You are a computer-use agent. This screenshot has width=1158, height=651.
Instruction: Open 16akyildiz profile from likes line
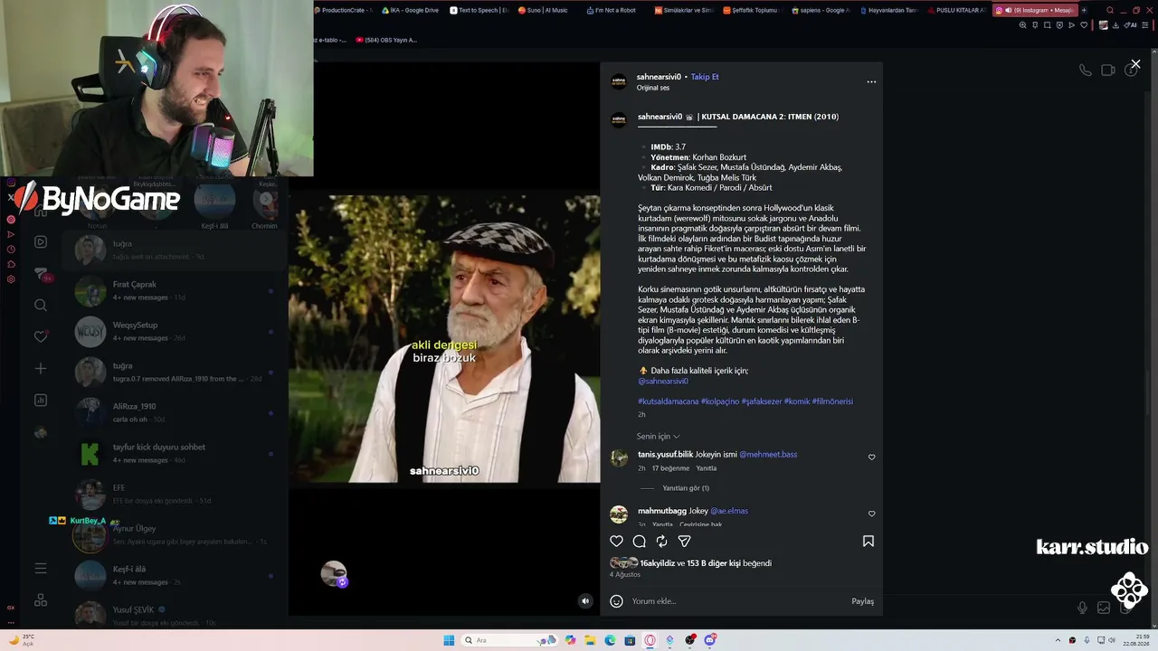tap(658, 563)
